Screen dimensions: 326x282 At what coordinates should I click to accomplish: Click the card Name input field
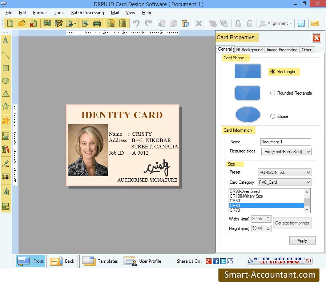point(285,142)
